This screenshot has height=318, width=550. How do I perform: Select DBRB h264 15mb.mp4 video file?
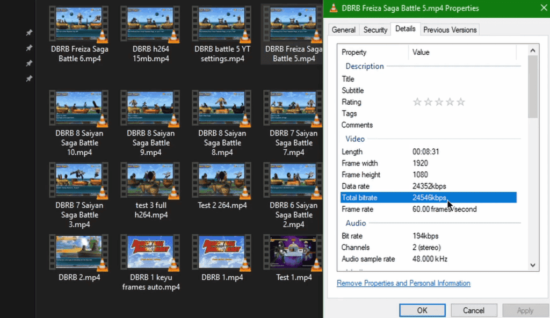(x=151, y=34)
